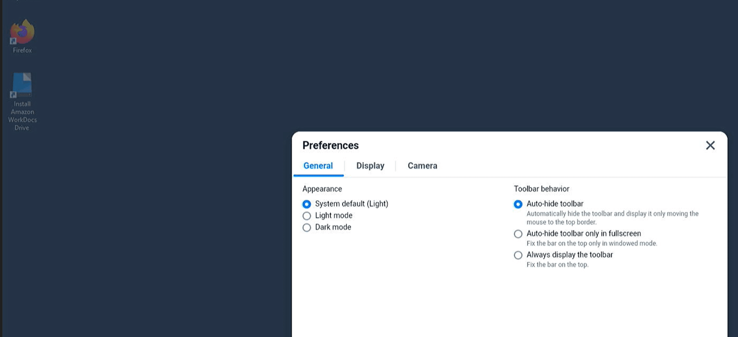Close the Preferences dialog with X
The image size is (738, 337).
(710, 145)
